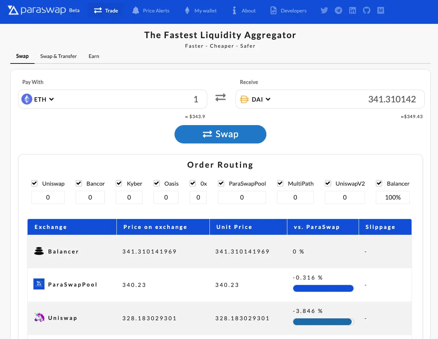Click the ParaSwap logo in the header
438x339 pixels.
(x=37, y=10)
